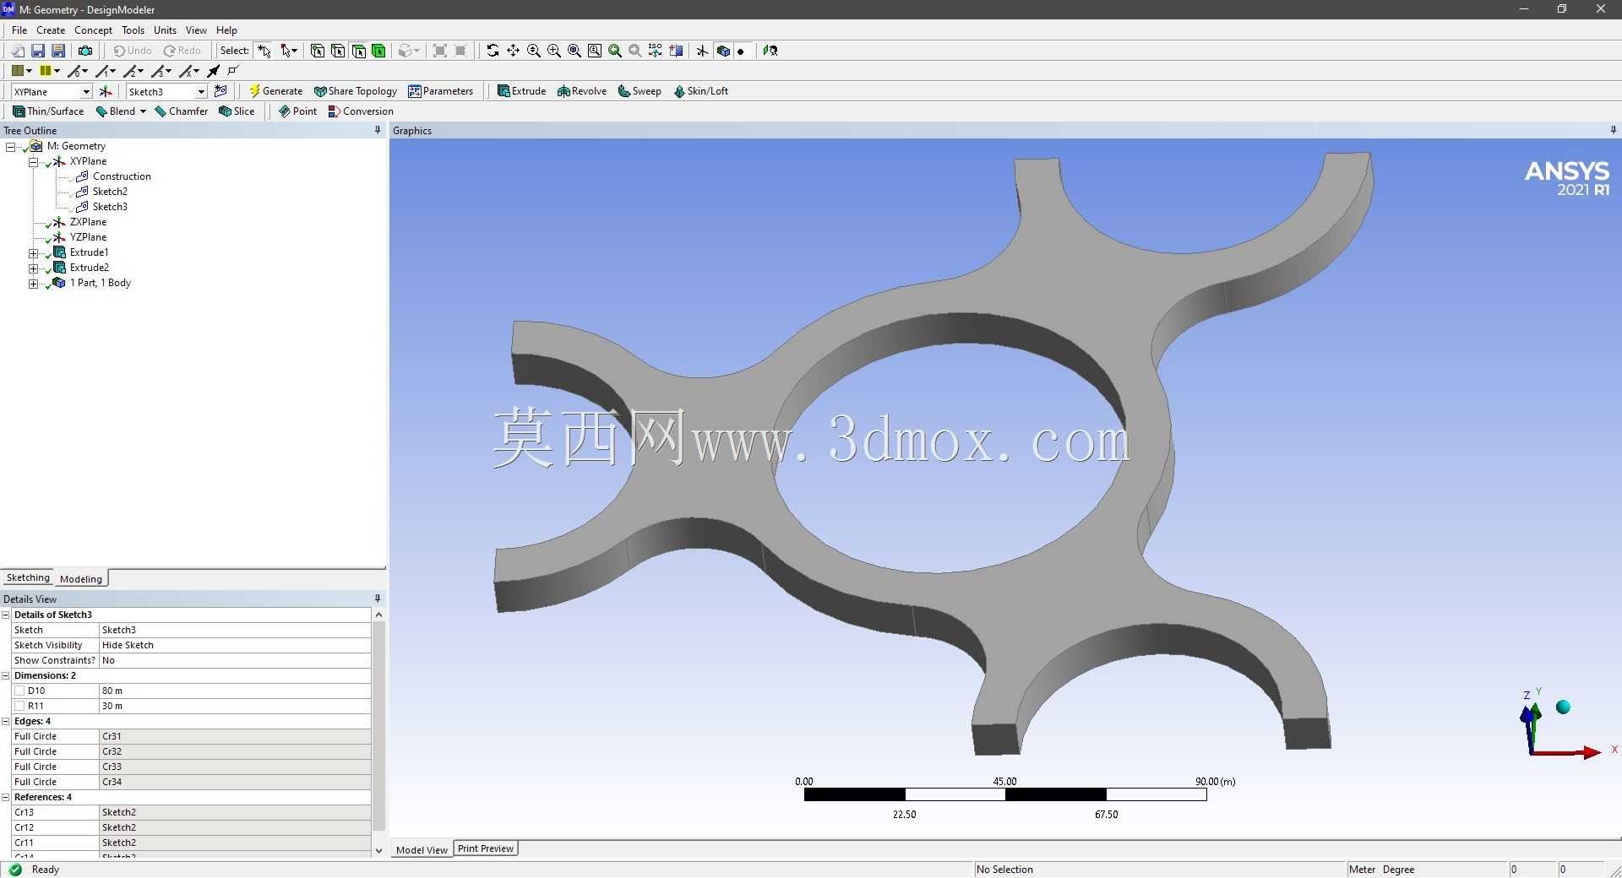
Task: Activate the Box Zoom tool
Action: click(x=554, y=51)
